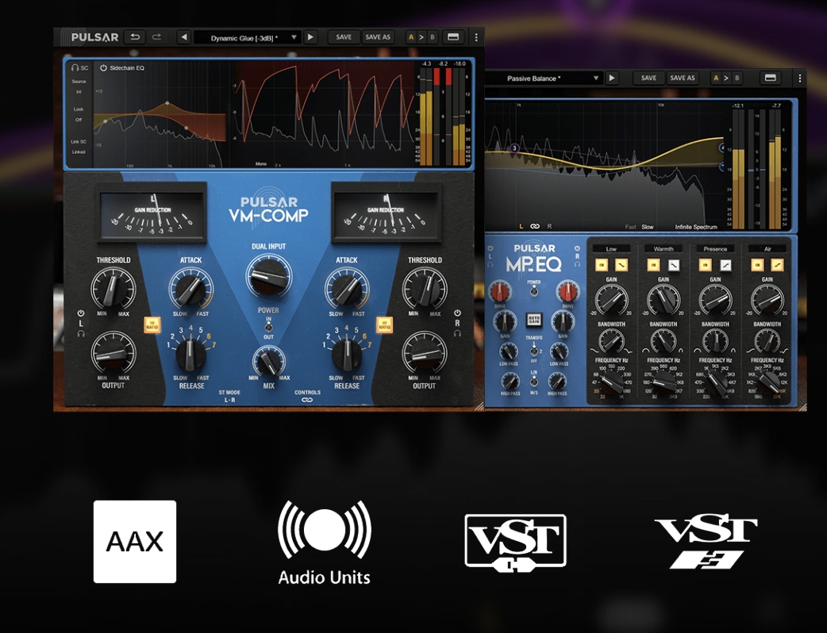Open MP-EQ three-dot options menu
This screenshot has height=633, width=827.
point(799,78)
